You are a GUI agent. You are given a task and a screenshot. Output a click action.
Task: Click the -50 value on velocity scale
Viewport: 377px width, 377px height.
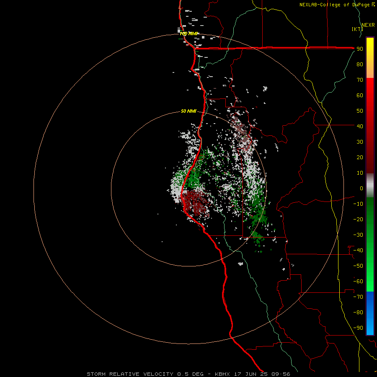click(358, 266)
